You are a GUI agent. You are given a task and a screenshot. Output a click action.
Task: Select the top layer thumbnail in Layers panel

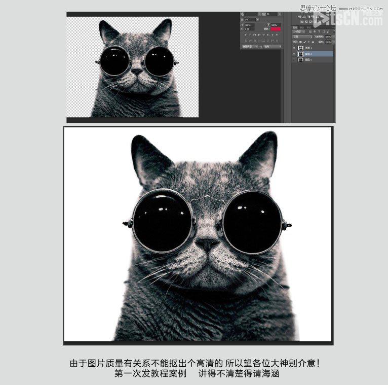click(300, 48)
